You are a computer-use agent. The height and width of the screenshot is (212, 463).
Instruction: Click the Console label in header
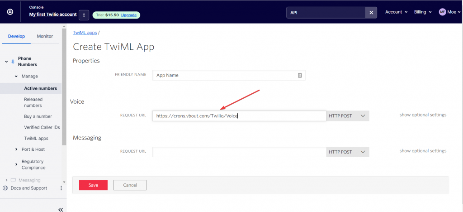coord(36,7)
